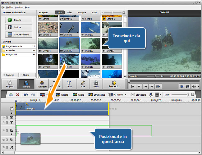Jump to next frame in preview
The image size is (202, 155).
coord(152,87)
